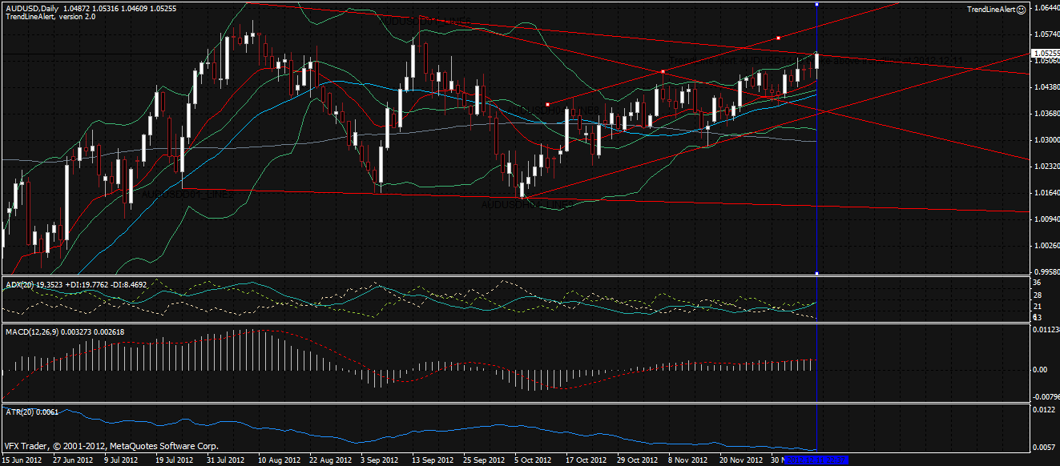Select the rising trendline's left starting anchor point
This screenshot has width=1060, height=466.
[x=547, y=104]
